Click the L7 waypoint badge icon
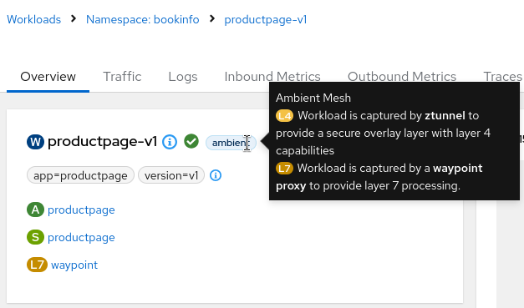Screen dimensions: 524x308 tap(37, 265)
